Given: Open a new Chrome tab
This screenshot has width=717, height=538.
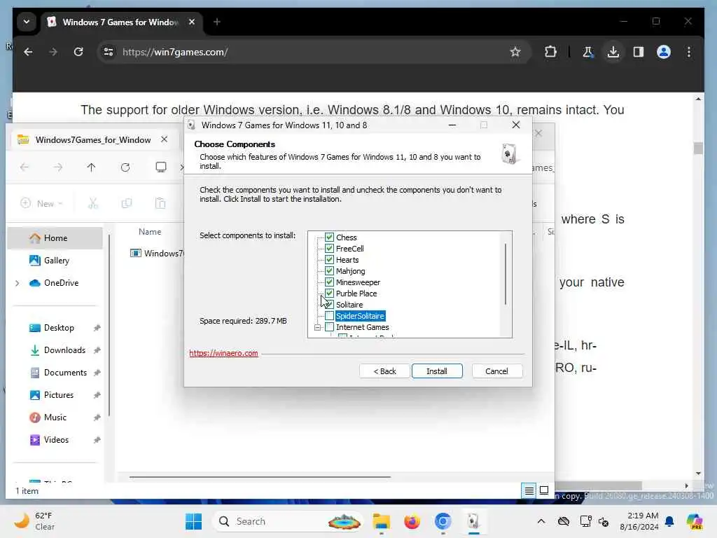Looking at the screenshot, I should tap(217, 22).
